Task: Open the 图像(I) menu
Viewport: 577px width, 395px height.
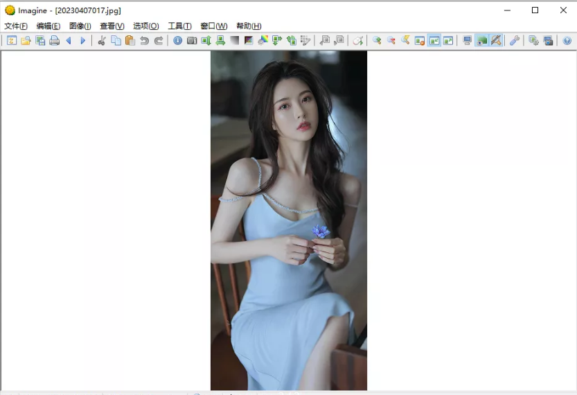Action: tap(80, 26)
